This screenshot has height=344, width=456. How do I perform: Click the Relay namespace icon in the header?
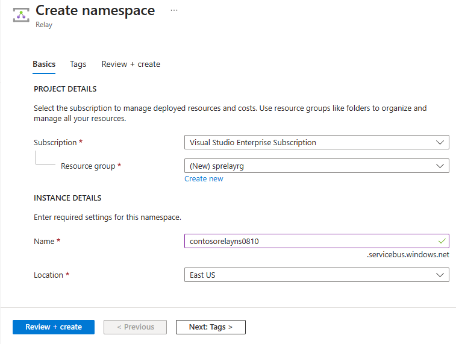(x=21, y=16)
